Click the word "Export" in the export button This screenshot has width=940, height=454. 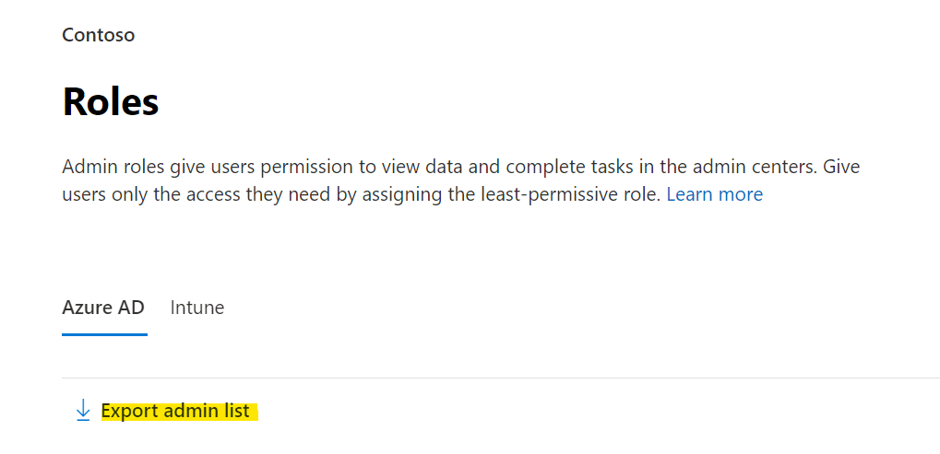click(x=129, y=411)
